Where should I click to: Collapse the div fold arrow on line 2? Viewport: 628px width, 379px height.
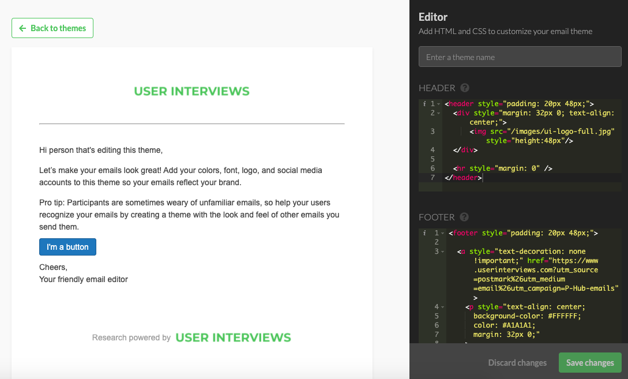pyautogui.click(x=438, y=113)
